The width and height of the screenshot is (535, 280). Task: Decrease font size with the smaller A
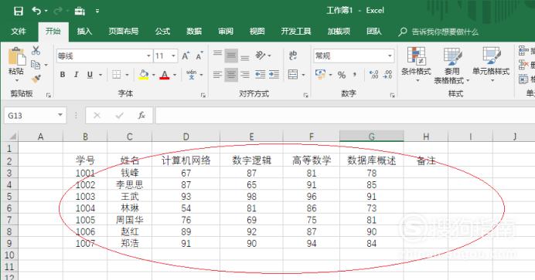point(199,56)
